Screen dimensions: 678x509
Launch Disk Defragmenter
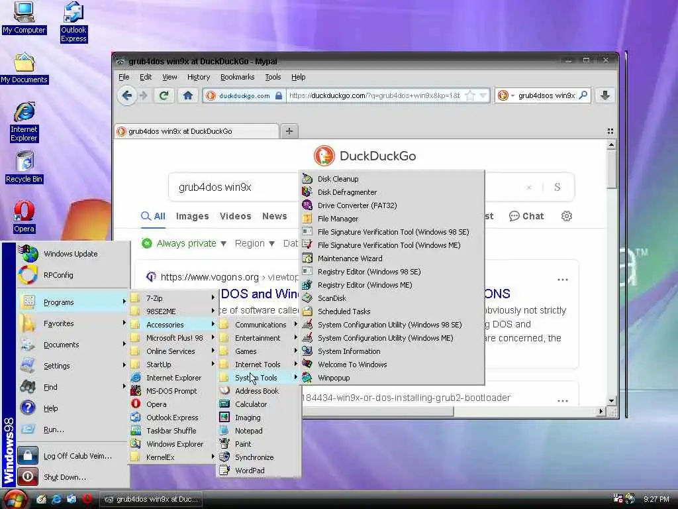click(392, 192)
